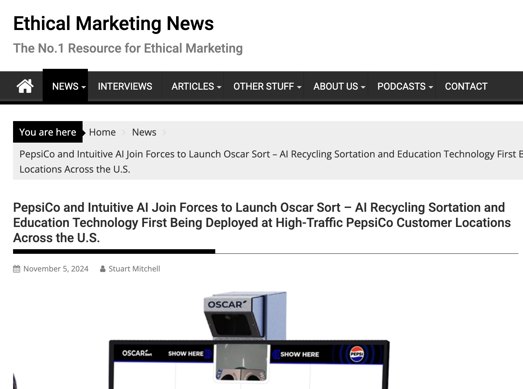Screen dimensions: 523x389
Task: Open the Other Stuff menu item
Action: coord(264,86)
